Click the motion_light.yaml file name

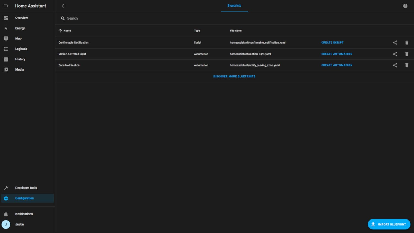pos(250,54)
